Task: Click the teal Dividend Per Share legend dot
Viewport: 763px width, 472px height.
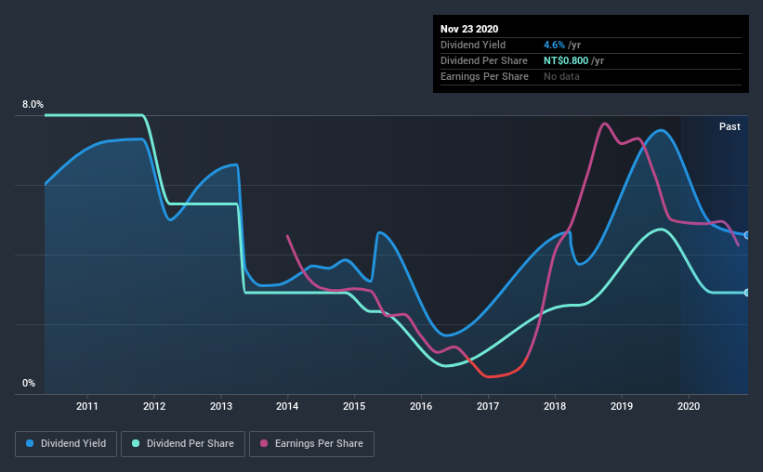Action: click(136, 443)
